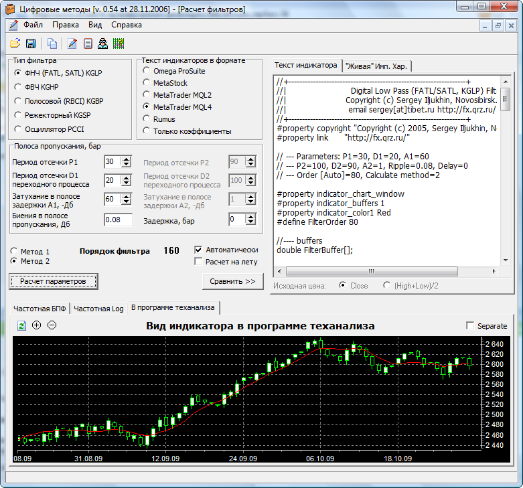Screen dimensions: 523x488
Task: Choose MetaStock indicator format
Action: click(147, 82)
